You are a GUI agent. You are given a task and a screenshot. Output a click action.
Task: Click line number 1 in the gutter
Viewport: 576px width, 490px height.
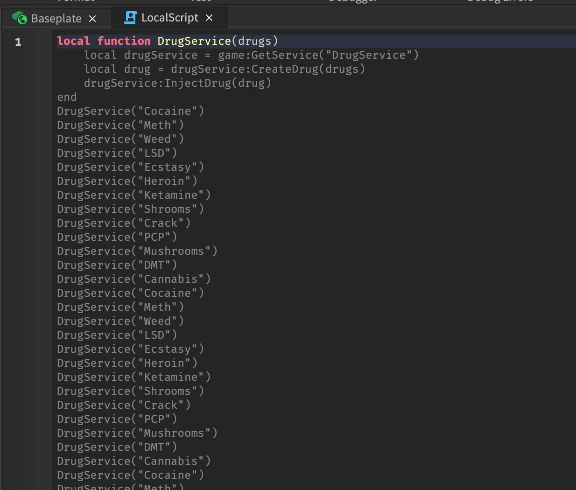pos(18,42)
